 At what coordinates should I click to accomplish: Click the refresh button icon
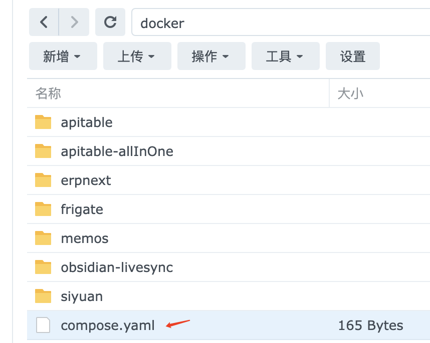point(110,22)
